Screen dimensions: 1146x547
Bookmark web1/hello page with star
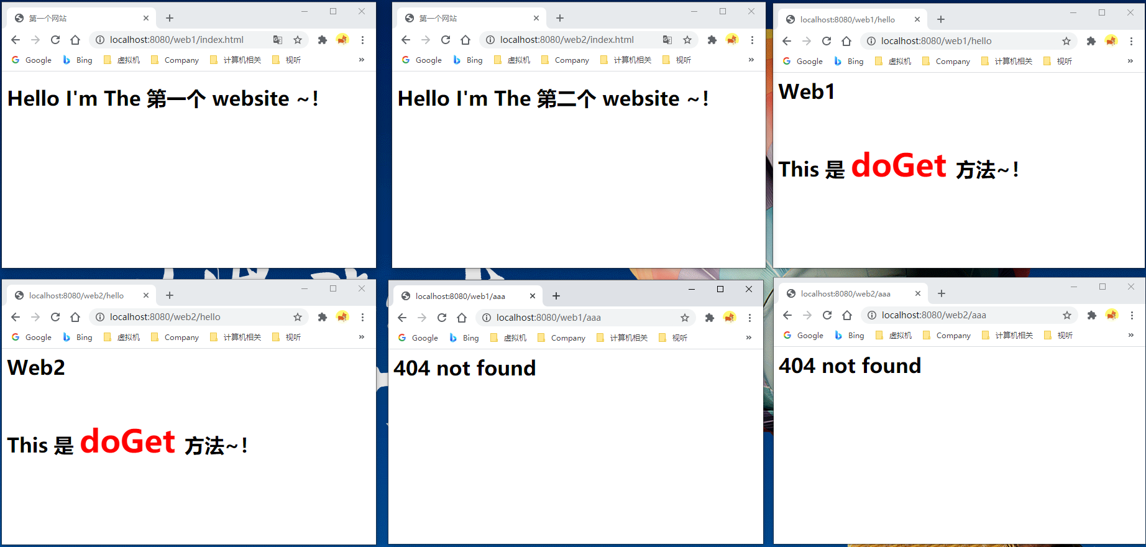1066,41
